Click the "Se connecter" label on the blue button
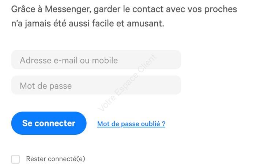 point(49,123)
